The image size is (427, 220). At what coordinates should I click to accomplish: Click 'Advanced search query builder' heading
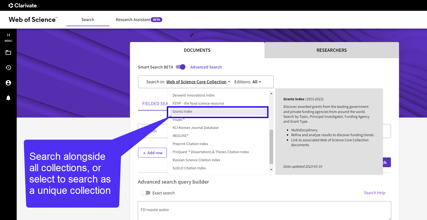coord(173,182)
